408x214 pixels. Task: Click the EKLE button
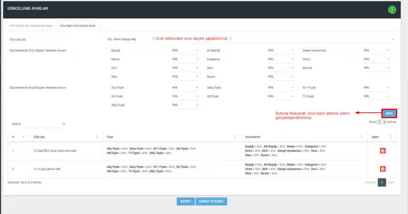389,114
